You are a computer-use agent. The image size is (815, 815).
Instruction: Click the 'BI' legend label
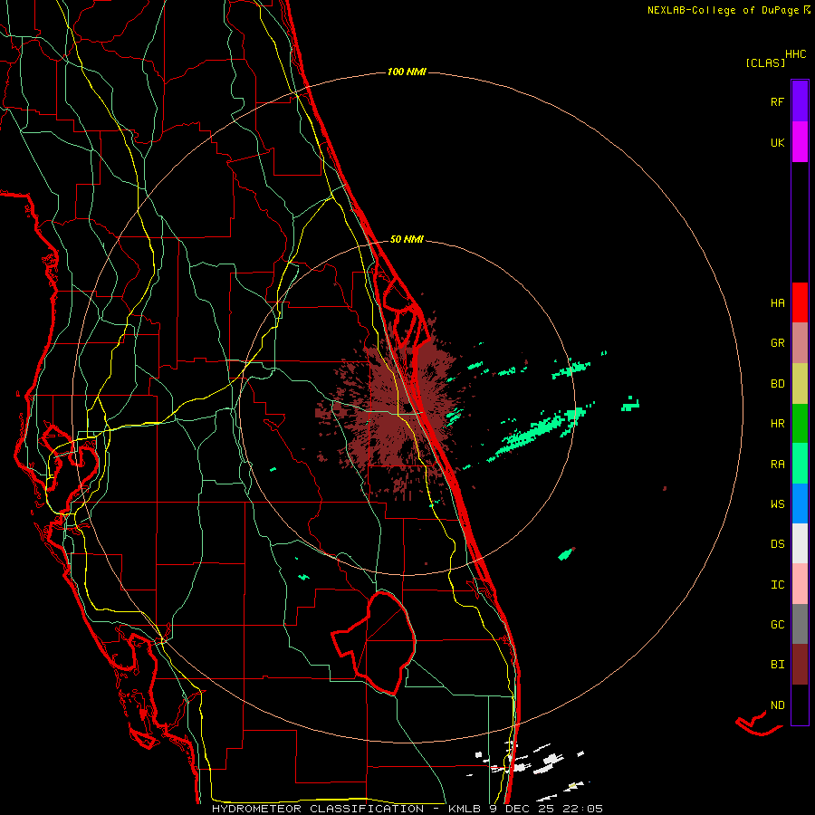pos(777,665)
